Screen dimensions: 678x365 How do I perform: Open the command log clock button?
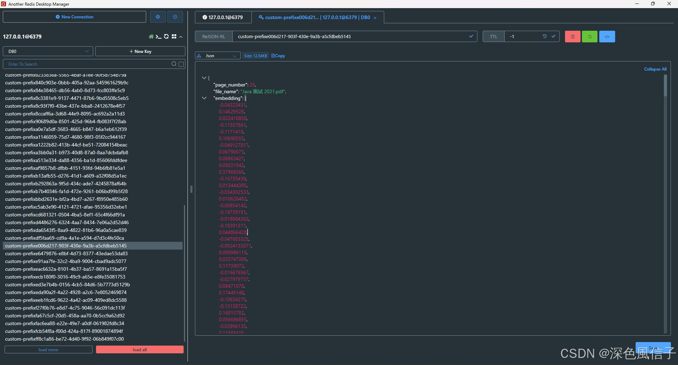(175, 17)
